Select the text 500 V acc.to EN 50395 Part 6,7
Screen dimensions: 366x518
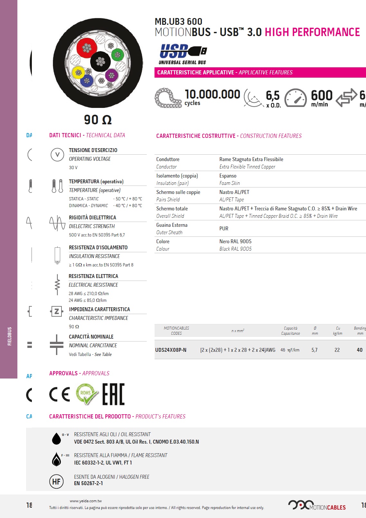[x=97, y=235]
